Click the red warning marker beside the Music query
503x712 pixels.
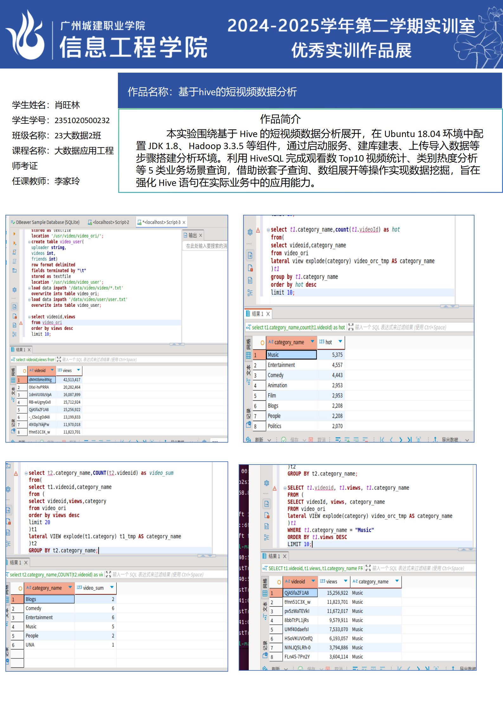[x=274, y=488]
